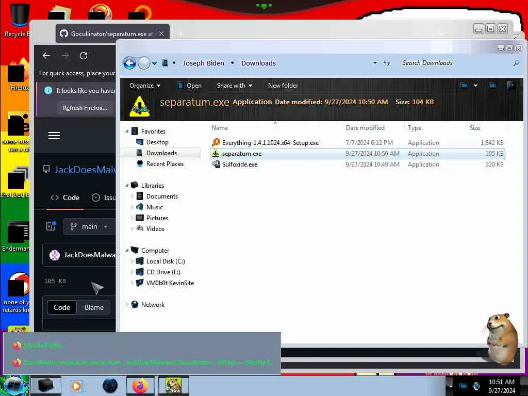Screen dimensions: 528x396
Task: Click the large separatum.exe warning icon in details
Action: pos(139,106)
